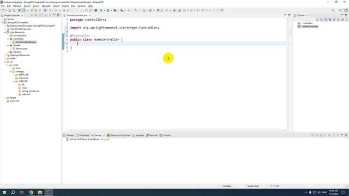The height and width of the screenshot is (196, 349).
Task: Minimize the editor area
Action: coord(285,15)
